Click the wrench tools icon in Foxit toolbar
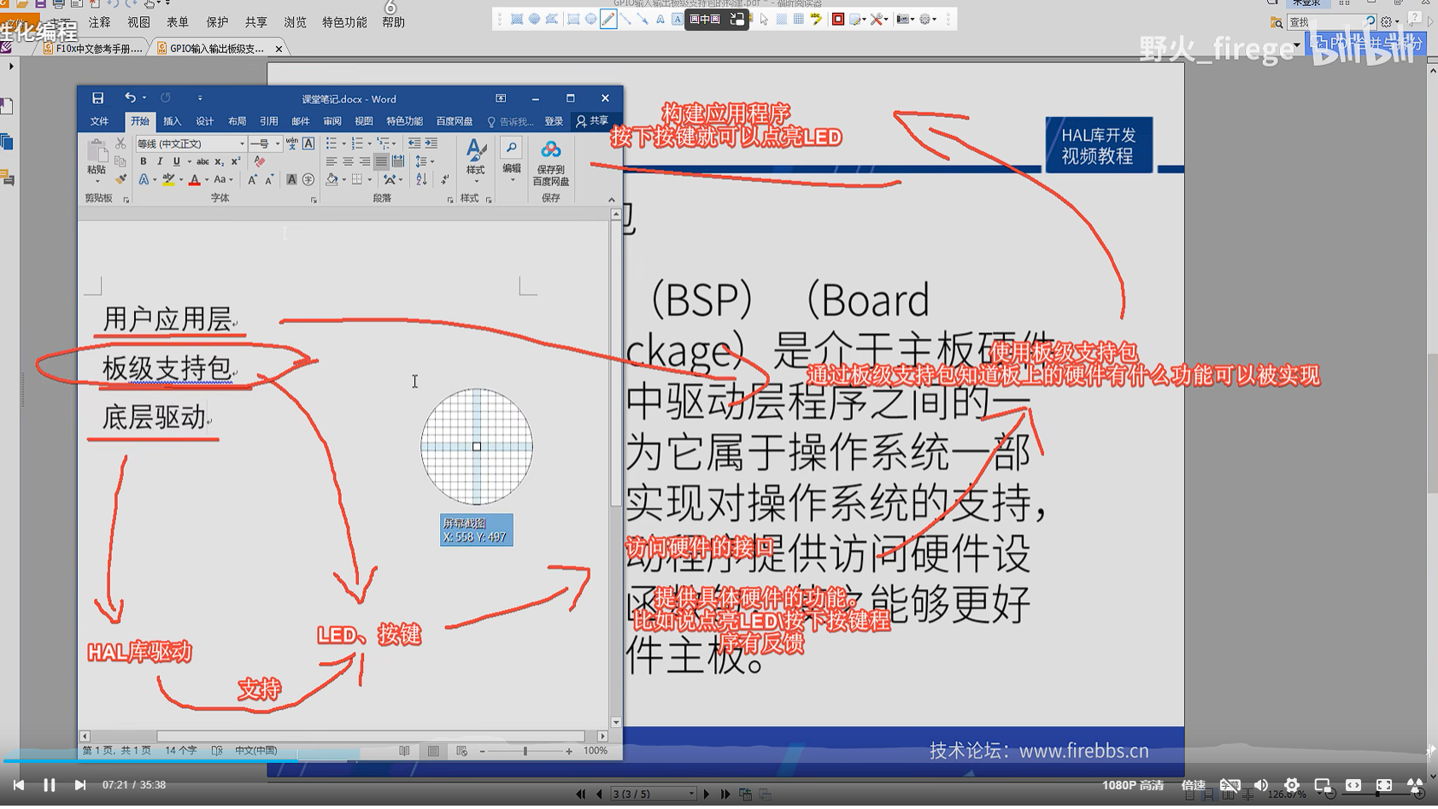Screen dimensions: 1438x809 [x=877, y=20]
